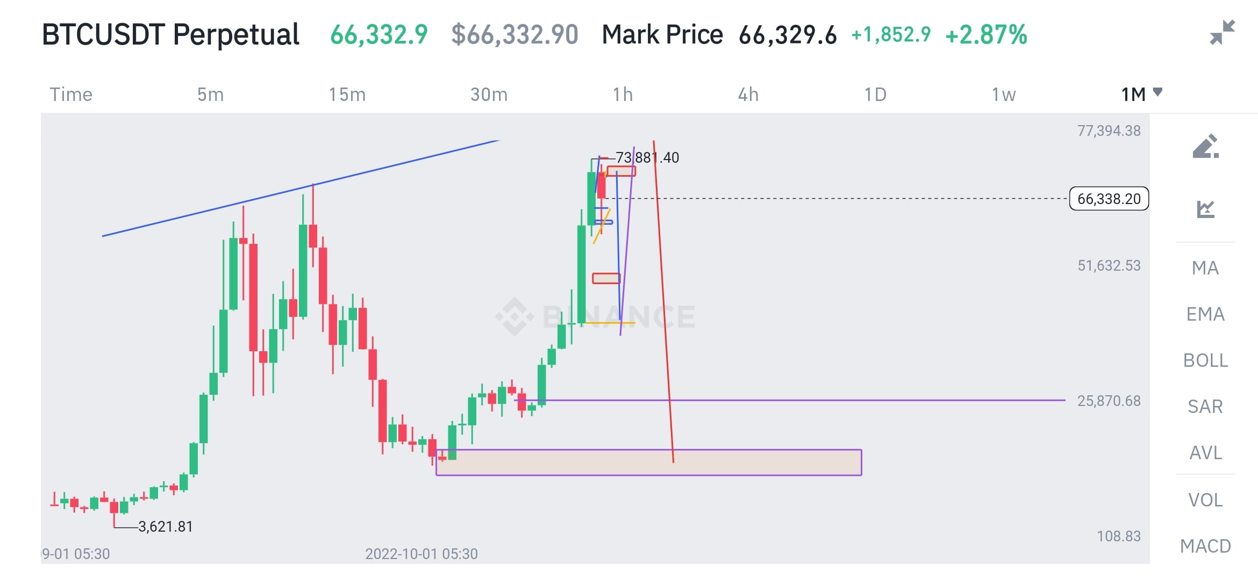This screenshot has height=580, width=1258.
Task: Add the MA indicator
Action: (1205, 268)
